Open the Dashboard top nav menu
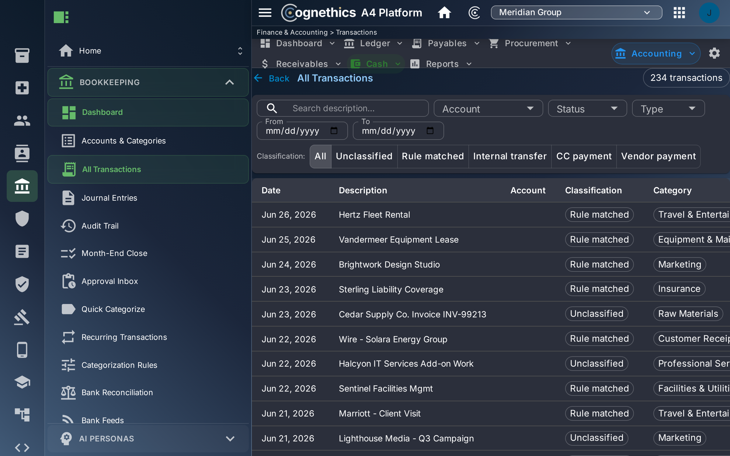Viewport: 730px width, 456px height. [x=297, y=43]
